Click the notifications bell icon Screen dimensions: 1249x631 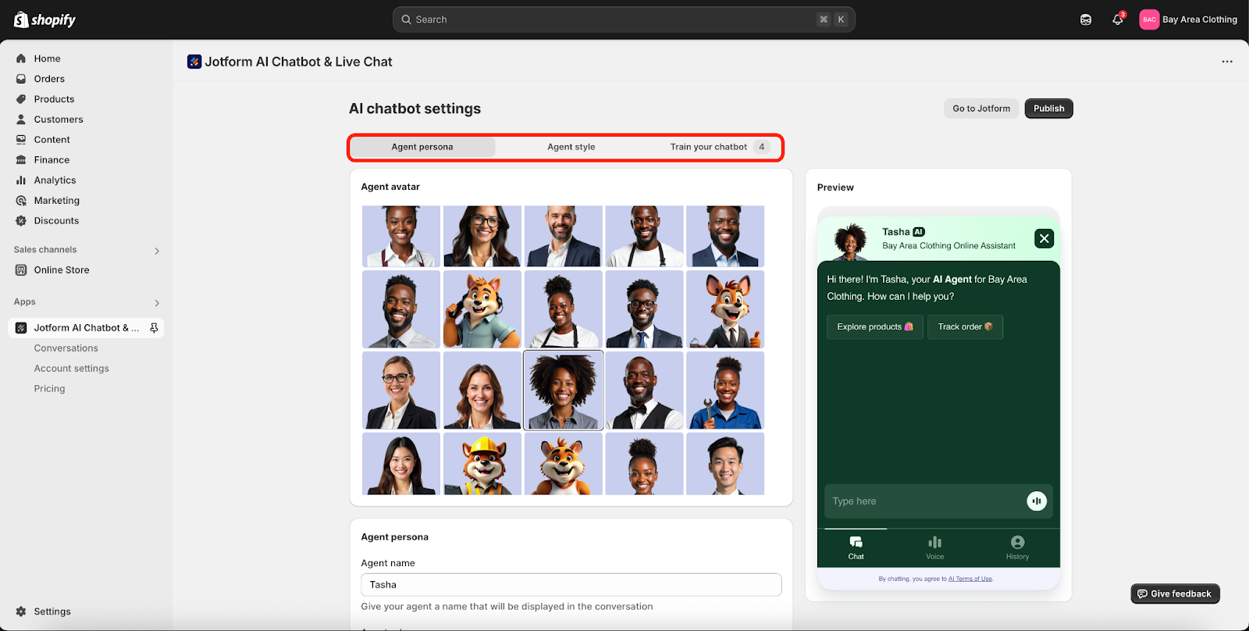tap(1117, 20)
